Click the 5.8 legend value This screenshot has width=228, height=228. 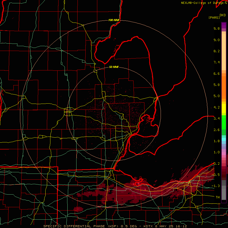217,85
